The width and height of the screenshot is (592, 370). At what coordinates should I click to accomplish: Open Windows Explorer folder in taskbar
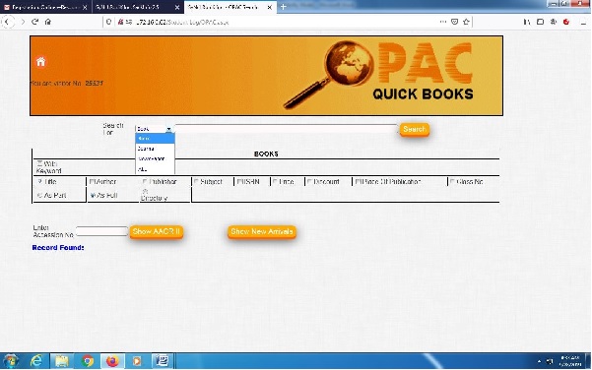tap(62, 361)
